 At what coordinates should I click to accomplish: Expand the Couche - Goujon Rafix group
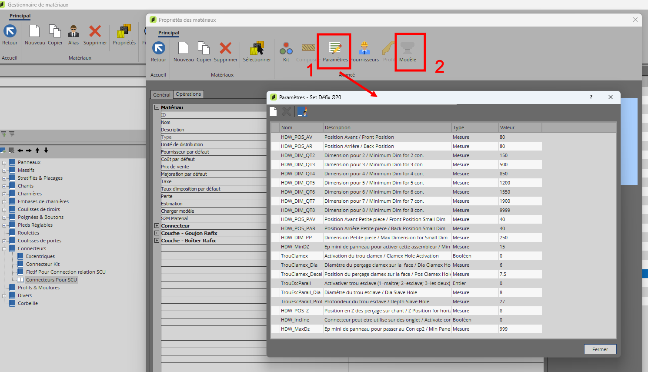[157, 233]
